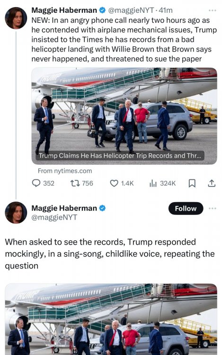Screen dimensions: 222x355
Task: Share the tweet via upload icon
Action: (212, 183)
